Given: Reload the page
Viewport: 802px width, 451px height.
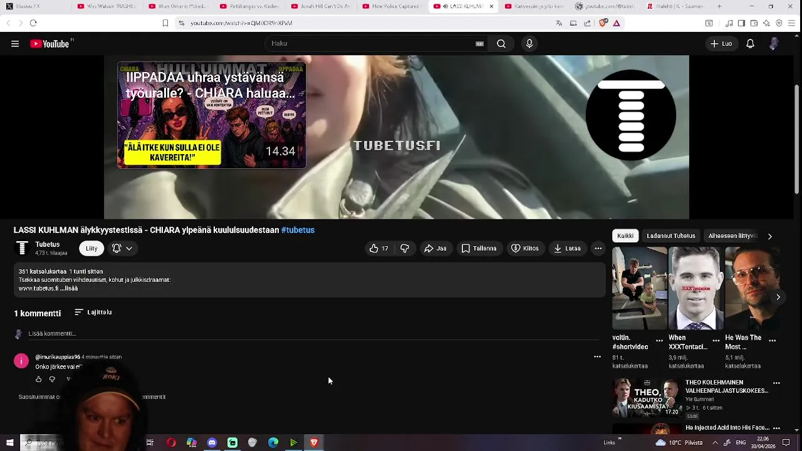Looking at the screenshot, I should tap(33, 23).
